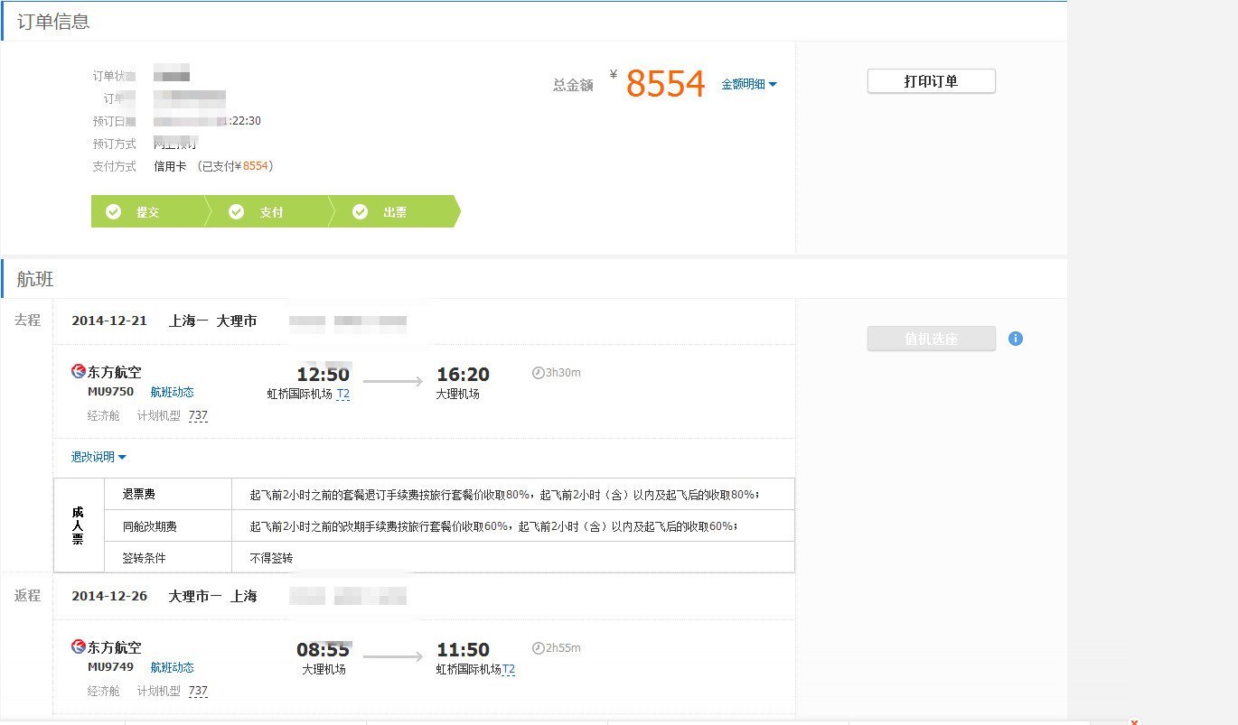Click the red close X at bottom right

click(x=1135, y=721)
